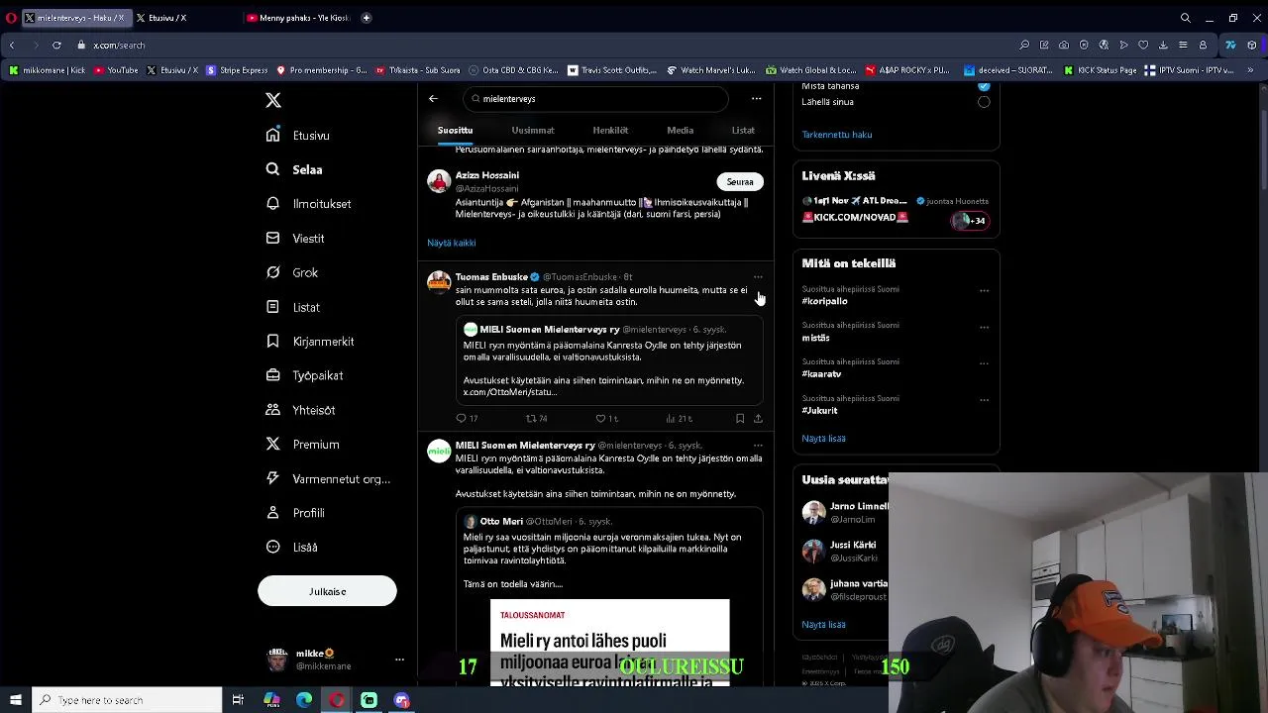Select Mistä tahansa radio option

(984, 86)
